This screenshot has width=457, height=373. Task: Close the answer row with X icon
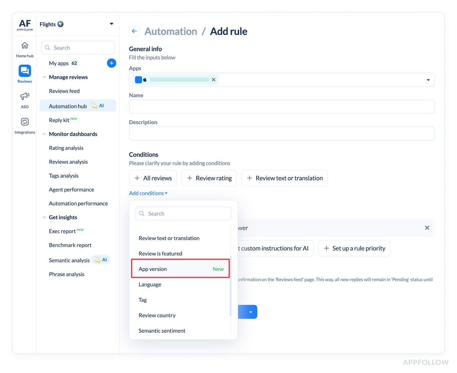click(x=427, y=228)
